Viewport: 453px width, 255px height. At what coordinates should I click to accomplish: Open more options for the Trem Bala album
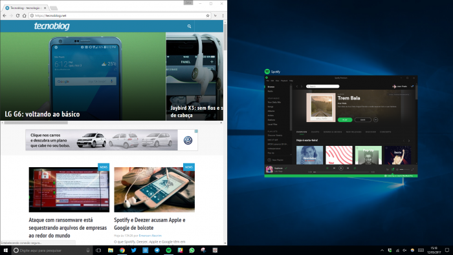[x=375, y=119]
